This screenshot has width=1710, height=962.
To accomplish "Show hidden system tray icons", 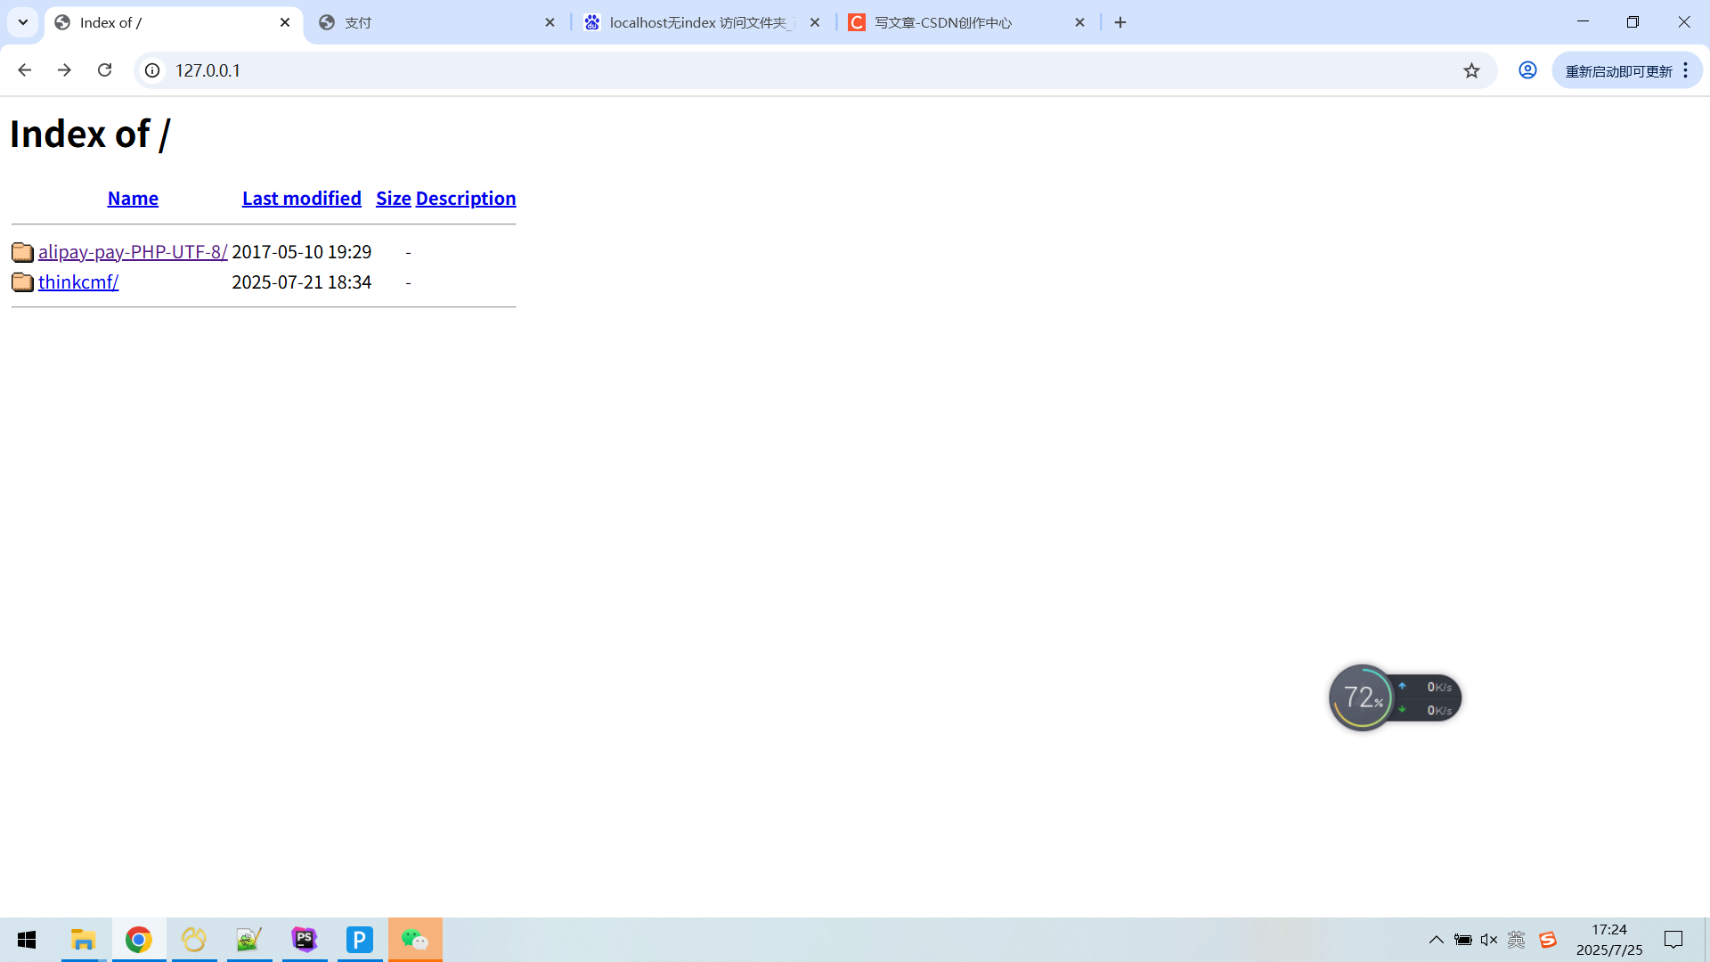I will coord(1436,940).
